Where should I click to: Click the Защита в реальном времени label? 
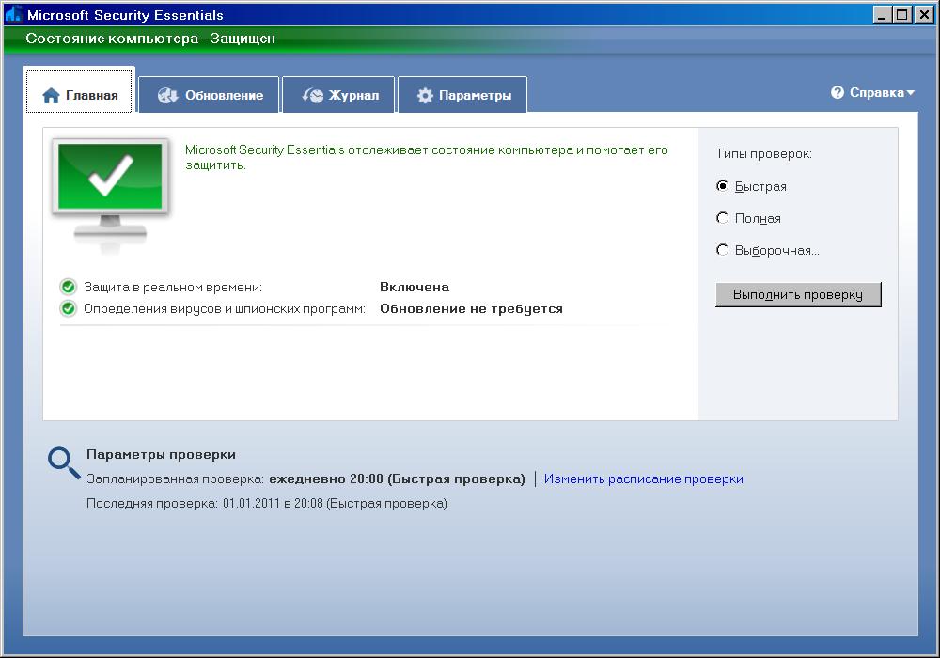click(173, 287)
